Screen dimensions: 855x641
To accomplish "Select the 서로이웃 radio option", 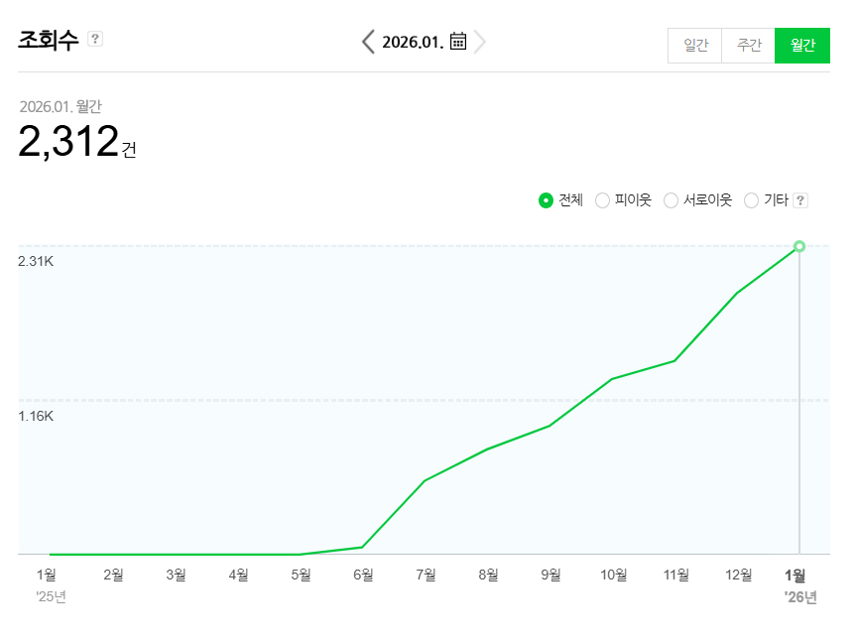I will tap(671, 200).
